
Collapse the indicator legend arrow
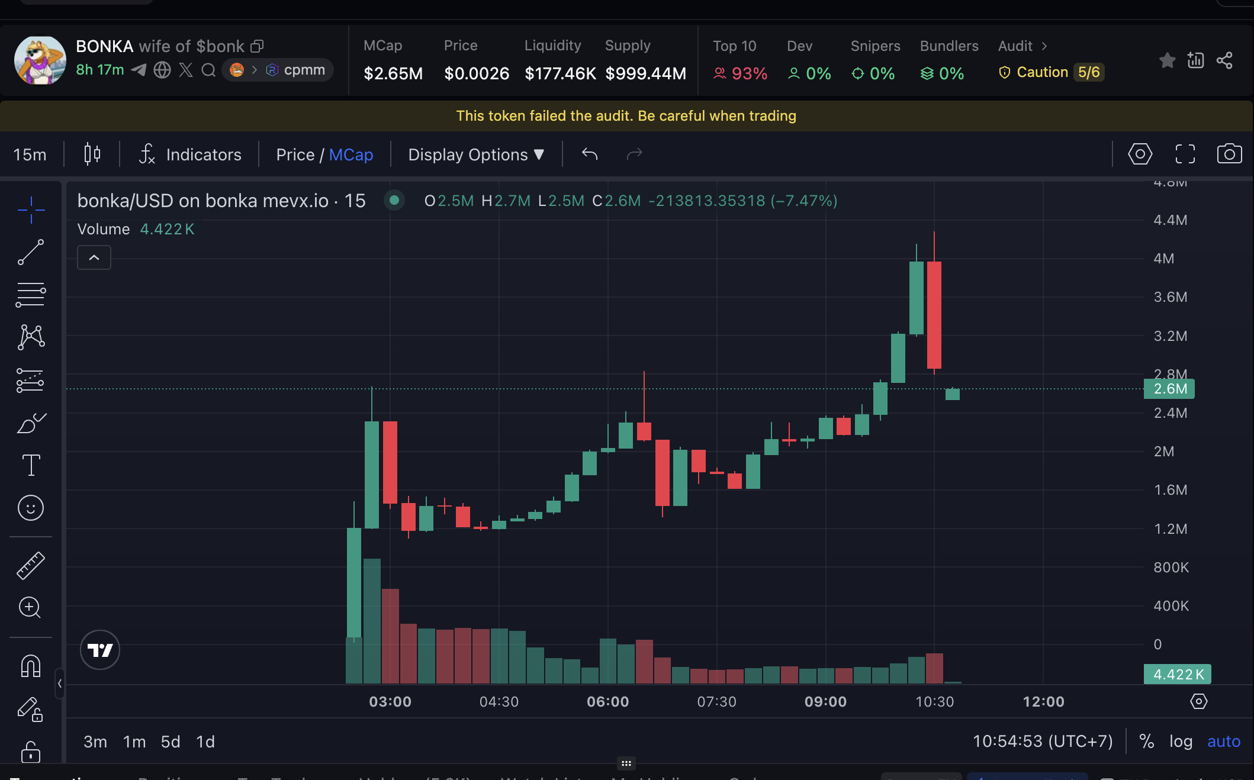pos(94,257)
